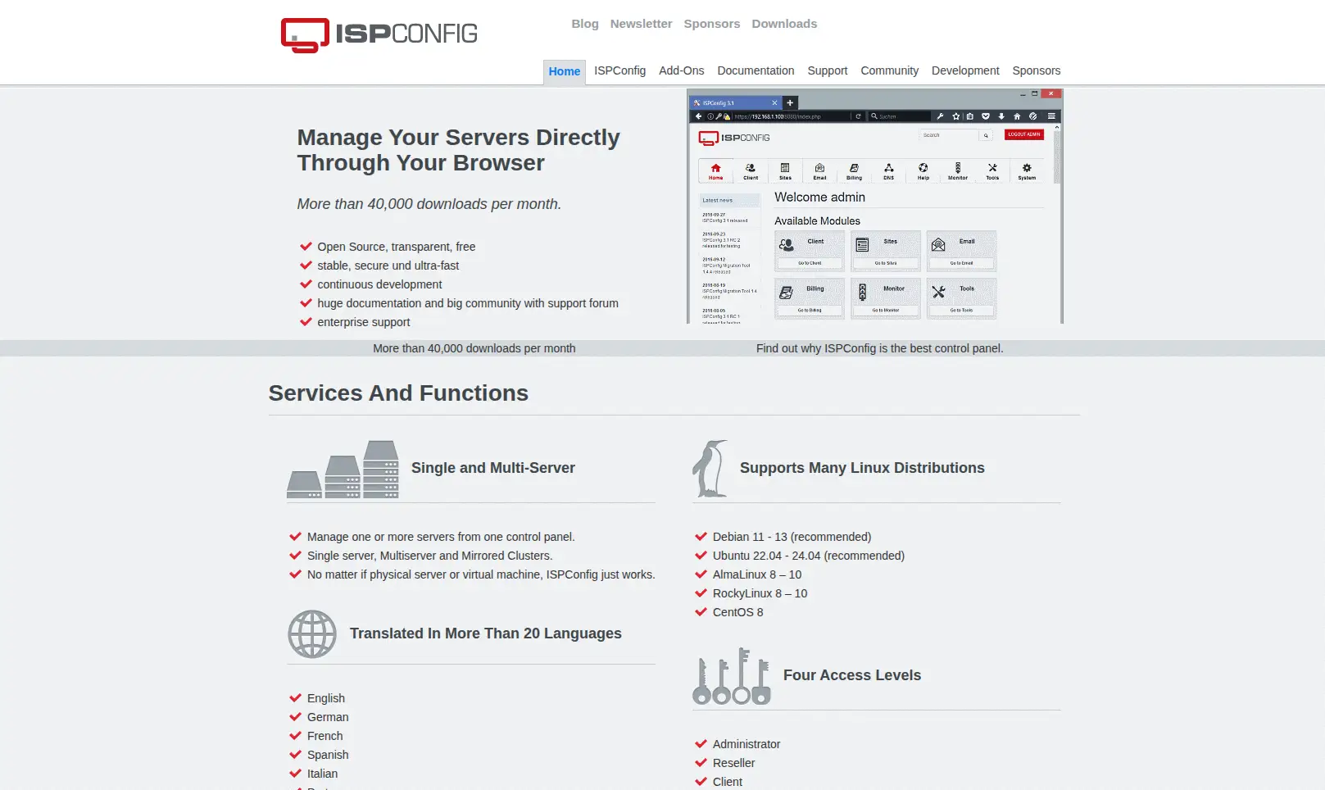Go to the Downloads link

click(x=784, y=24)
